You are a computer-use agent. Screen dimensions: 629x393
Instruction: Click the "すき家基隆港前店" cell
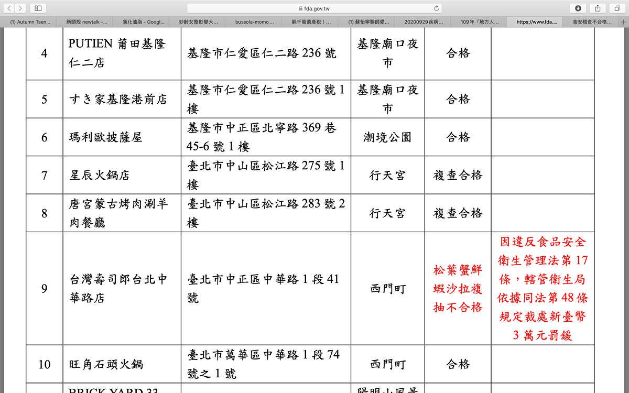pyautogui.click(x=122, y=99)
